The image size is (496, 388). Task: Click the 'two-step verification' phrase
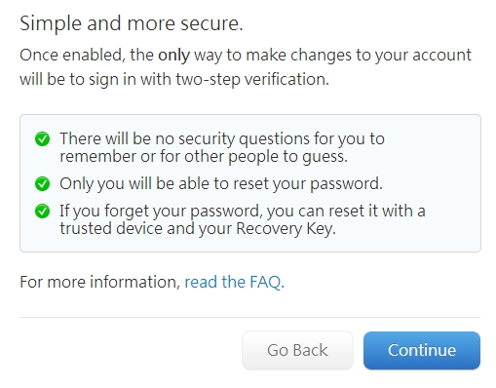click(252, 79)
